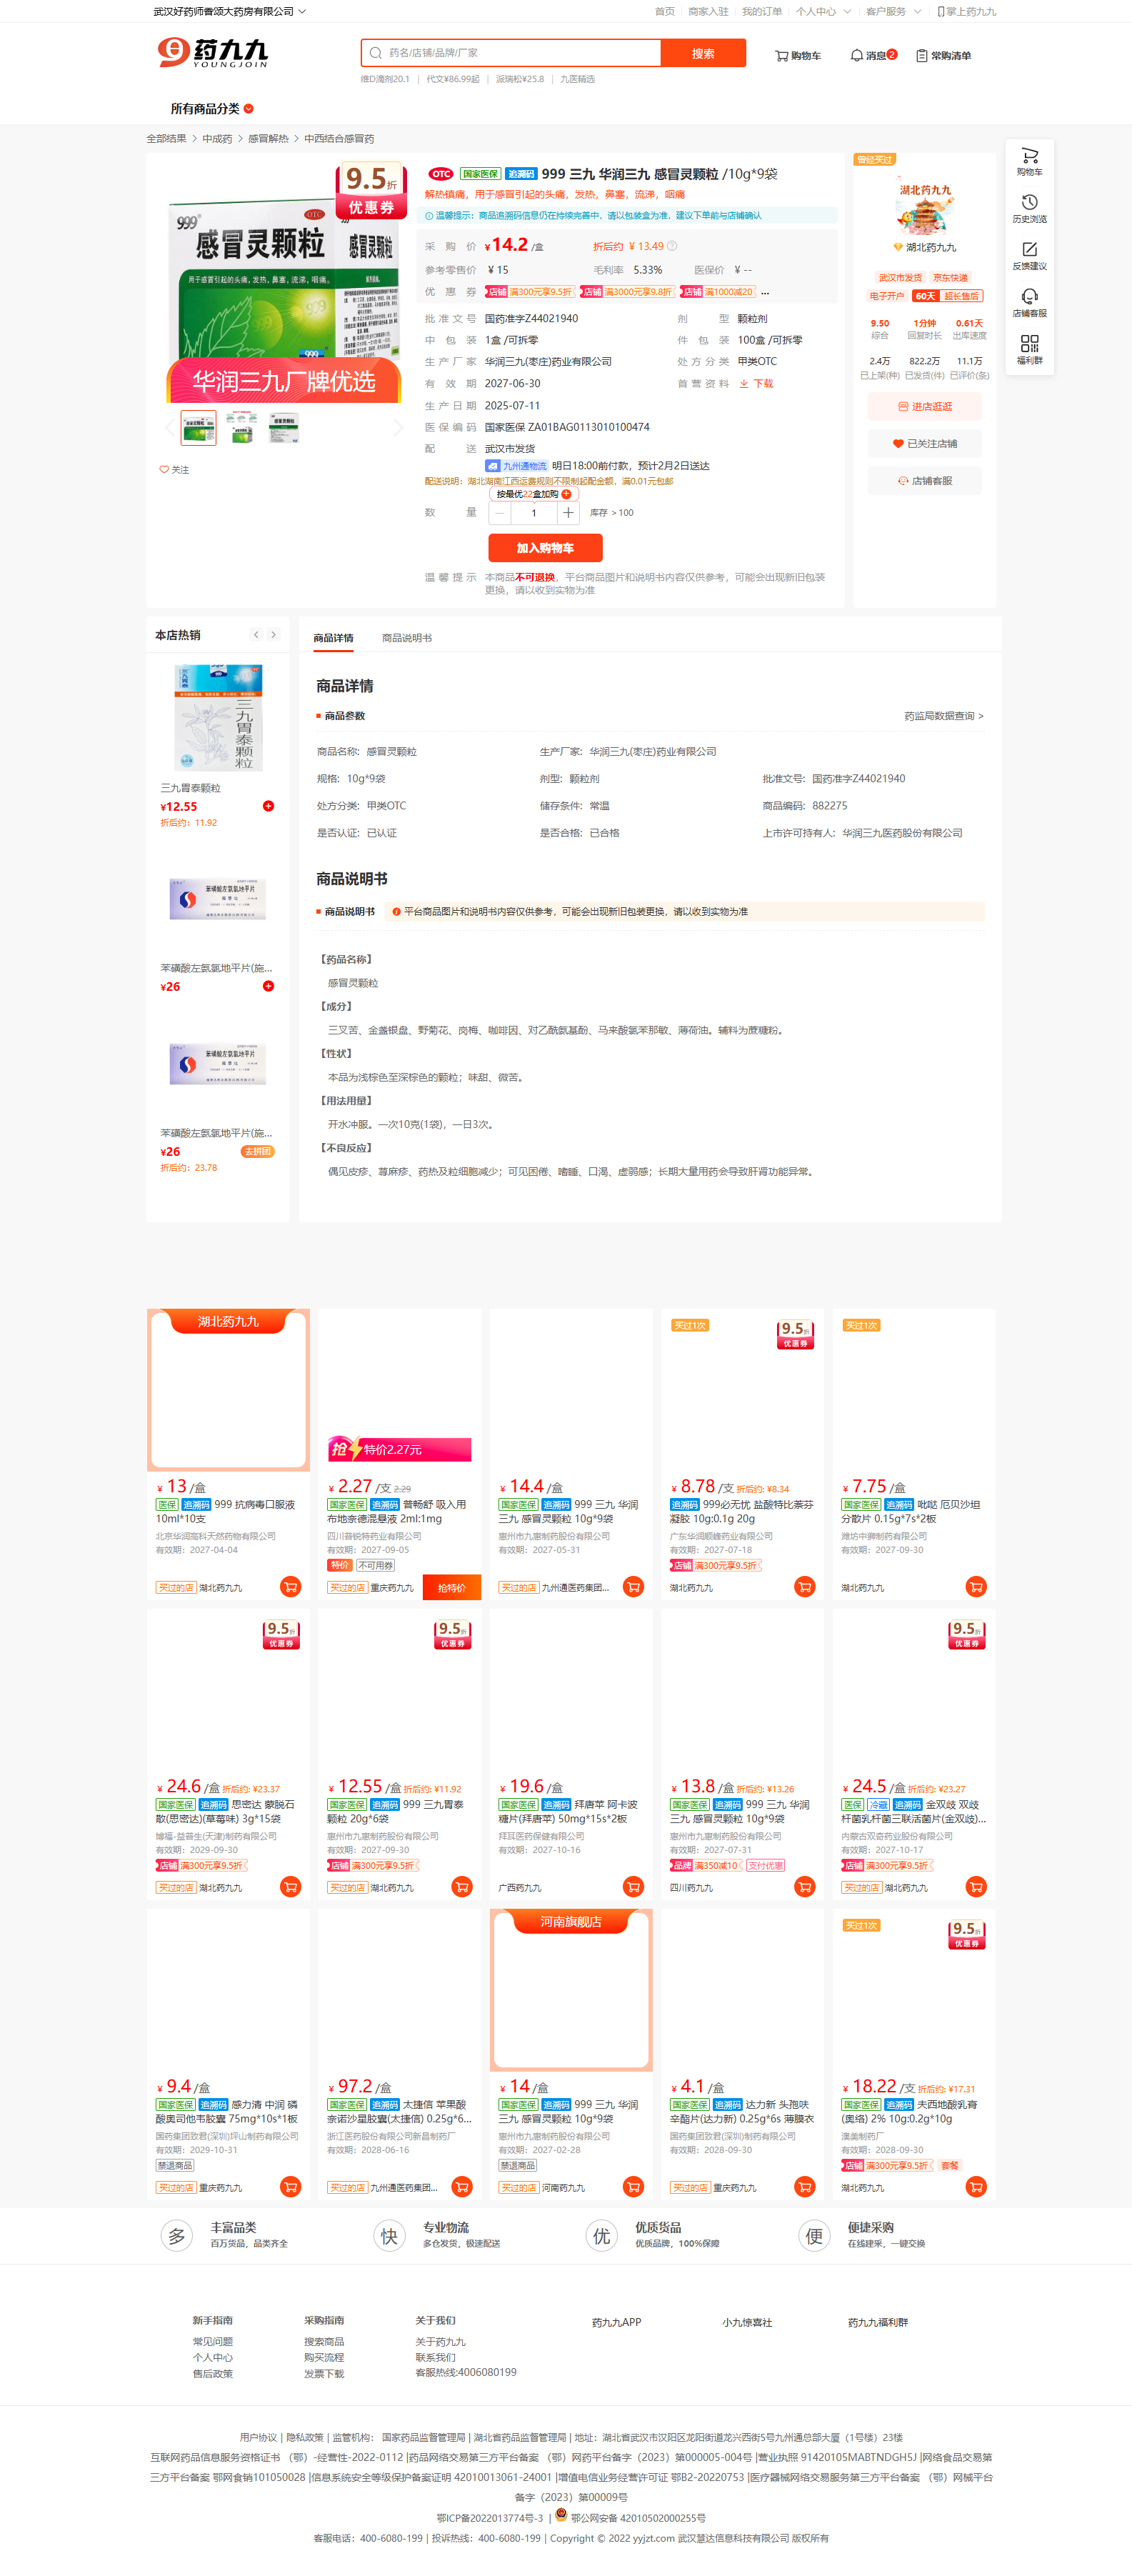Click the shopping cart icon in header

[x=782, y=56]
